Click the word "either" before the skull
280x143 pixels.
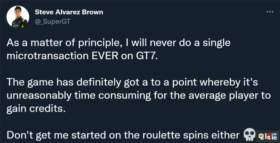pos(226,135)
